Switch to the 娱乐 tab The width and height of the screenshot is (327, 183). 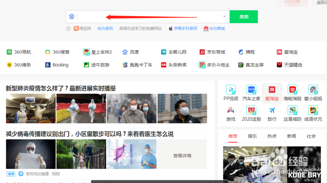pos(252,136)
